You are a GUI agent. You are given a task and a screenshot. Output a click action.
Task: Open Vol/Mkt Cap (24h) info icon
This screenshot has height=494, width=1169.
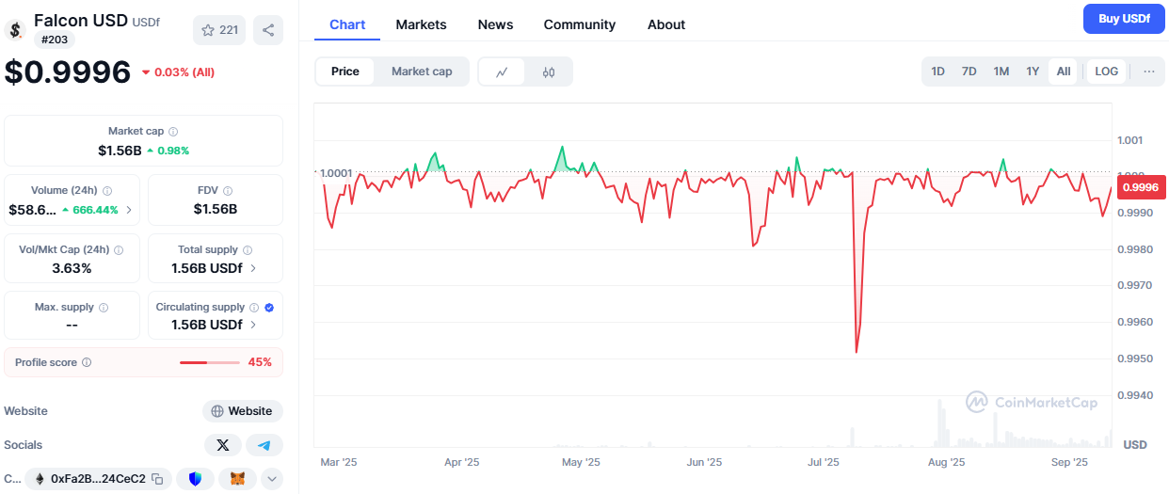point(120,250)
